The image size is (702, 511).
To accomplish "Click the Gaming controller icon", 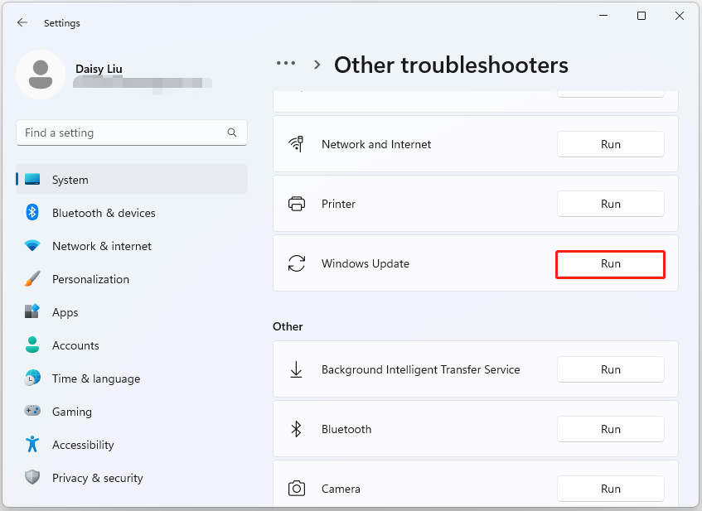I will [x=32, y=411].
